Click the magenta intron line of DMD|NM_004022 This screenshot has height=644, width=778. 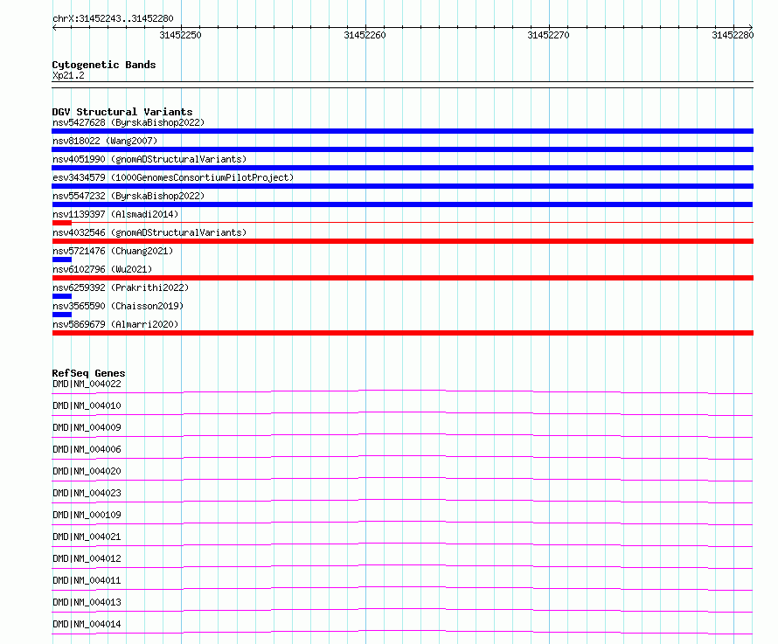tap(402, 391)
